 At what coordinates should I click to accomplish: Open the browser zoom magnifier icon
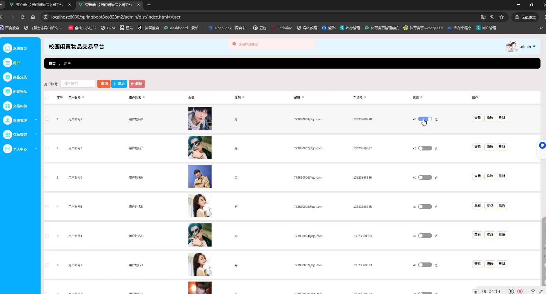click(x=492, y=17)
